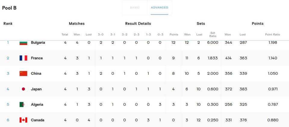Open the France team link
289x127 pixels.
point(37,58)
